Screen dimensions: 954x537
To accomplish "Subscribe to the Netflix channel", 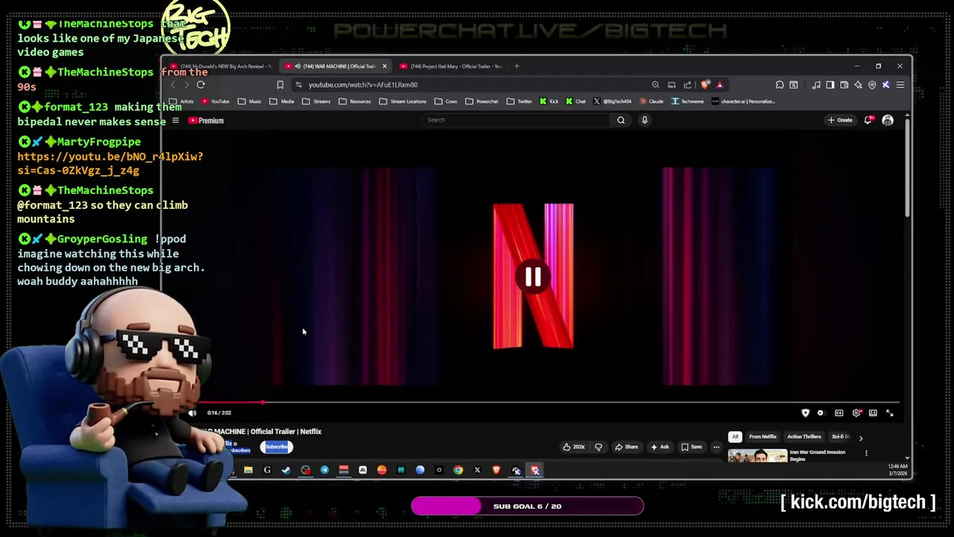I will [x=277, y=447].
